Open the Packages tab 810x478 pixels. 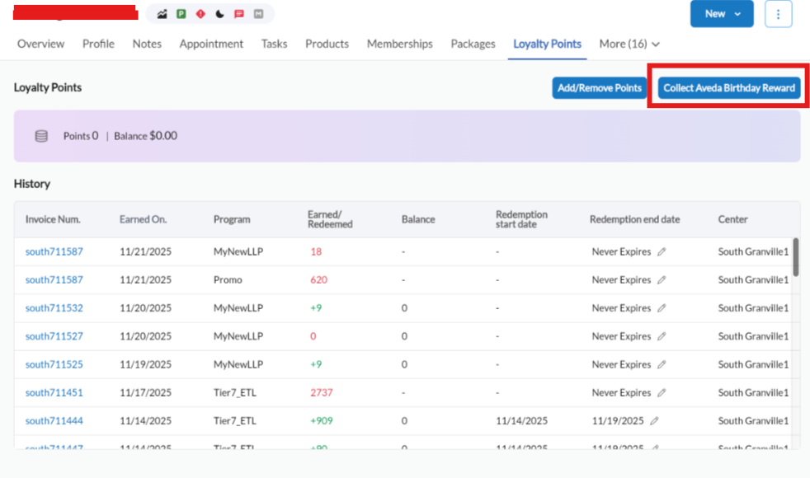pos(473,44)
